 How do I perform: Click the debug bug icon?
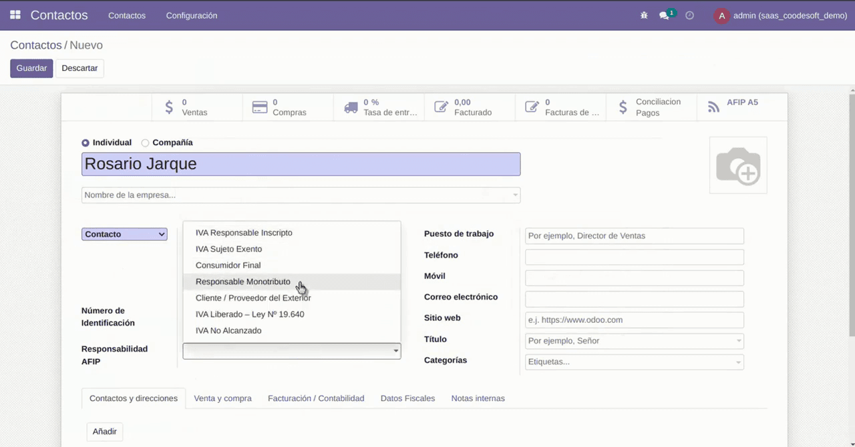tap(644, 15)
